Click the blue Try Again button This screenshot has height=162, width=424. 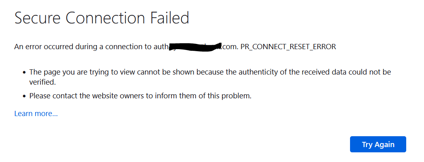378,144
